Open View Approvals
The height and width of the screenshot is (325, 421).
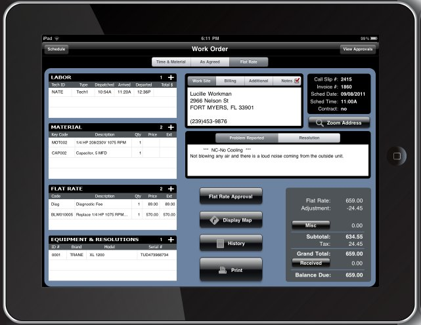pyautogui.click(x=358, y=49)
